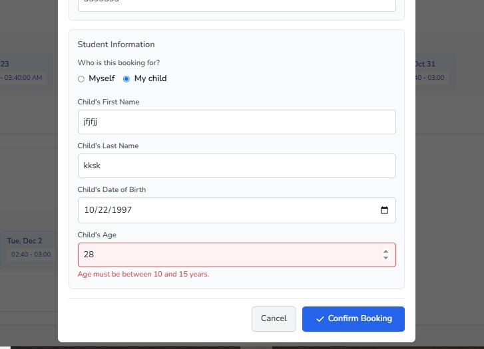Click the "Myself" option label text
The image size is (484, 349).
coord(102,78)
